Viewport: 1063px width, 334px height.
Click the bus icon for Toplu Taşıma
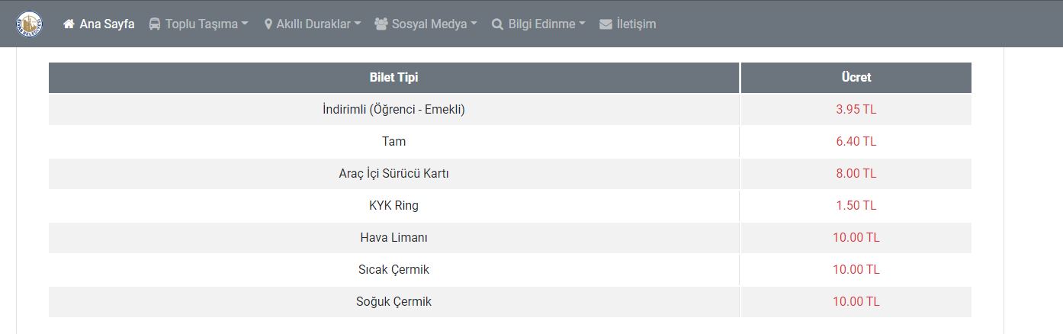point(155,24)
